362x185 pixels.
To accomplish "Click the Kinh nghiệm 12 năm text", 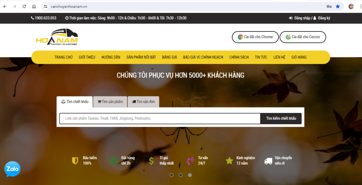I will tap(246, 161).
